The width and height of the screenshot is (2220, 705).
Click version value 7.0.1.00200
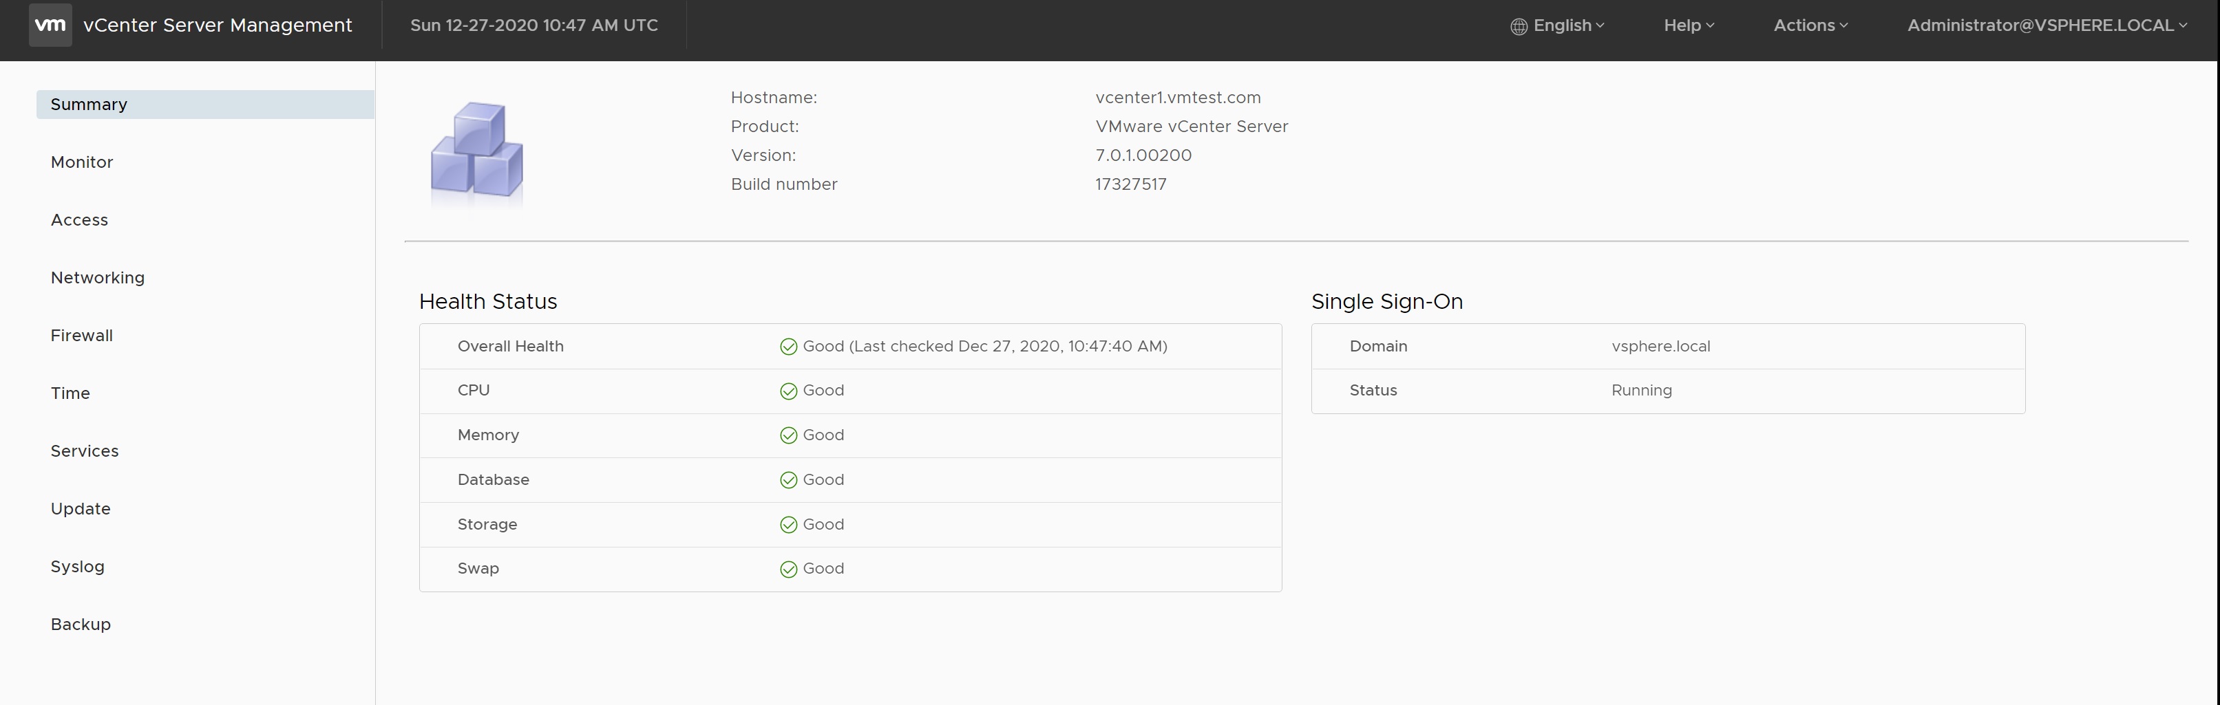[x=1143, y=155]
